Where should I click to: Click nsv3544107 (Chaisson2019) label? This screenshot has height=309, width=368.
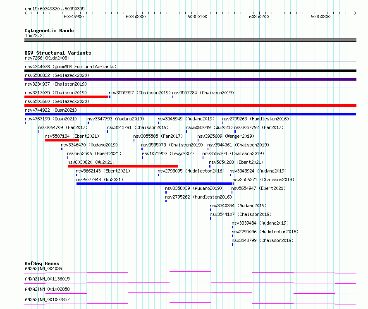coord(241,214)
